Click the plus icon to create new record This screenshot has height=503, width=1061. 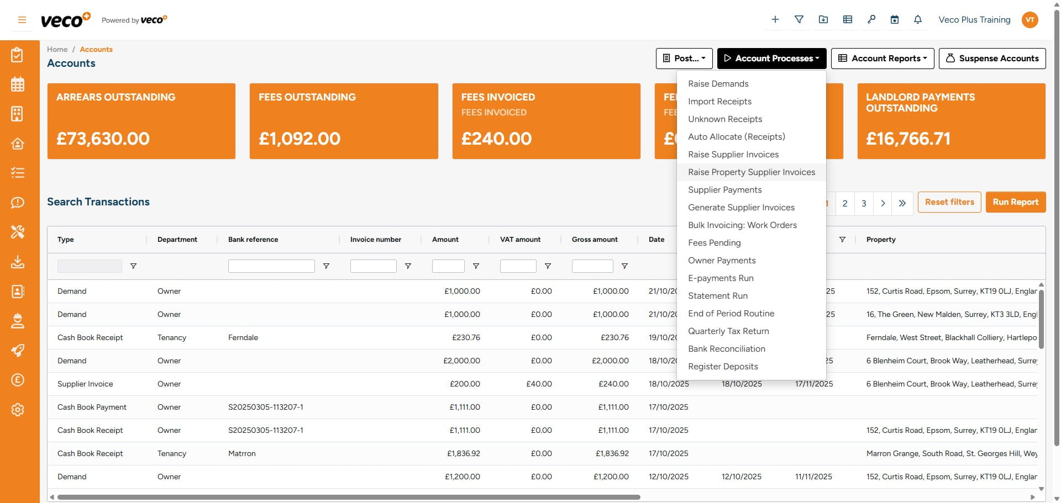click(x=775, y=19)
